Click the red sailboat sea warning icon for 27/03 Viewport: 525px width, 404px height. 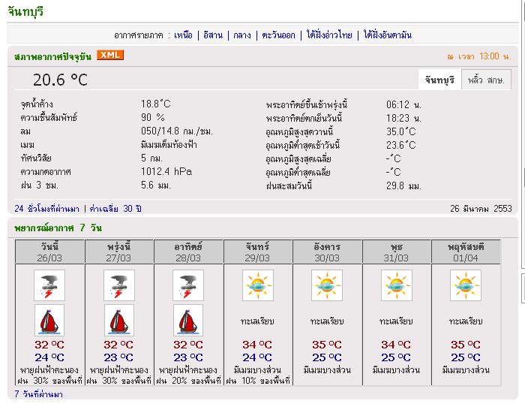[x=118, y=320]
